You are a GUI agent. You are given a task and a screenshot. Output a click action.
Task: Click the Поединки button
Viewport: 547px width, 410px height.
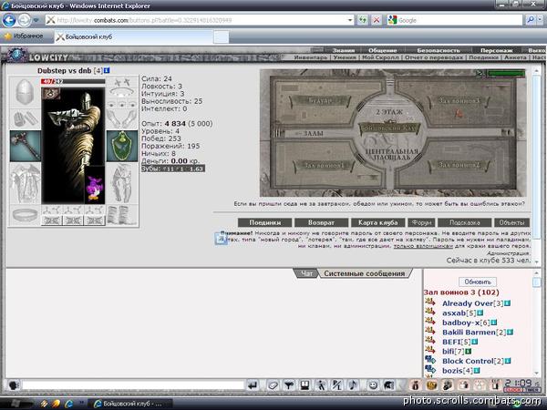(x=265, y=222)
